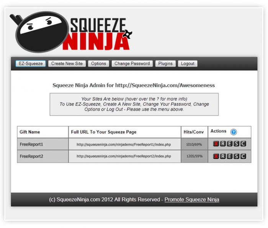Select the FreeReport2 gift name cell
This screenshot has width=268, height=228.
point(43,156)
